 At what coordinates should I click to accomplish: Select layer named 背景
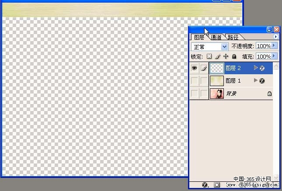click(231, 94)
